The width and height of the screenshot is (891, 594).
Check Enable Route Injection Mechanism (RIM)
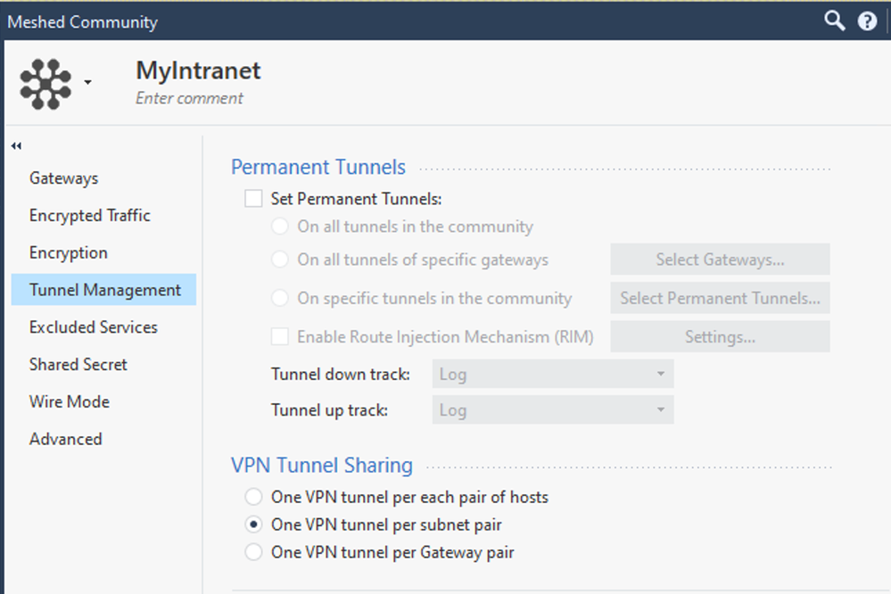pyautogui.click(x=280, y=337)
